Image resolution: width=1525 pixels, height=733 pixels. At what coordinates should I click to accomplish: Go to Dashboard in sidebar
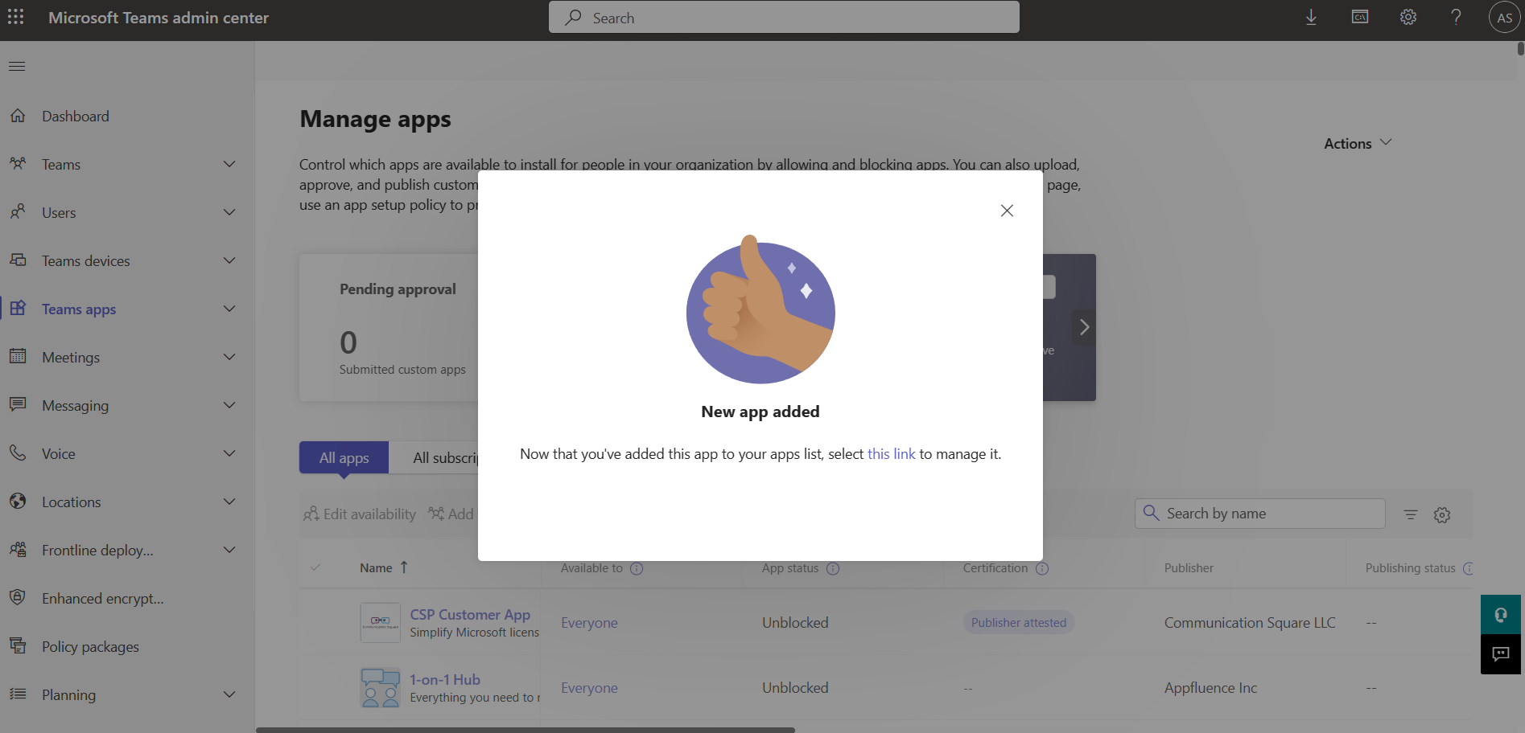tap(75, 116)
